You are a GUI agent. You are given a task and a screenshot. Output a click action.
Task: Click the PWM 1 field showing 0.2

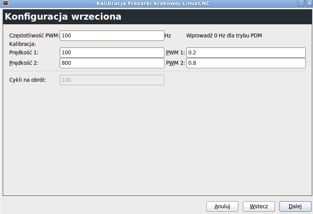pos(246,52)
